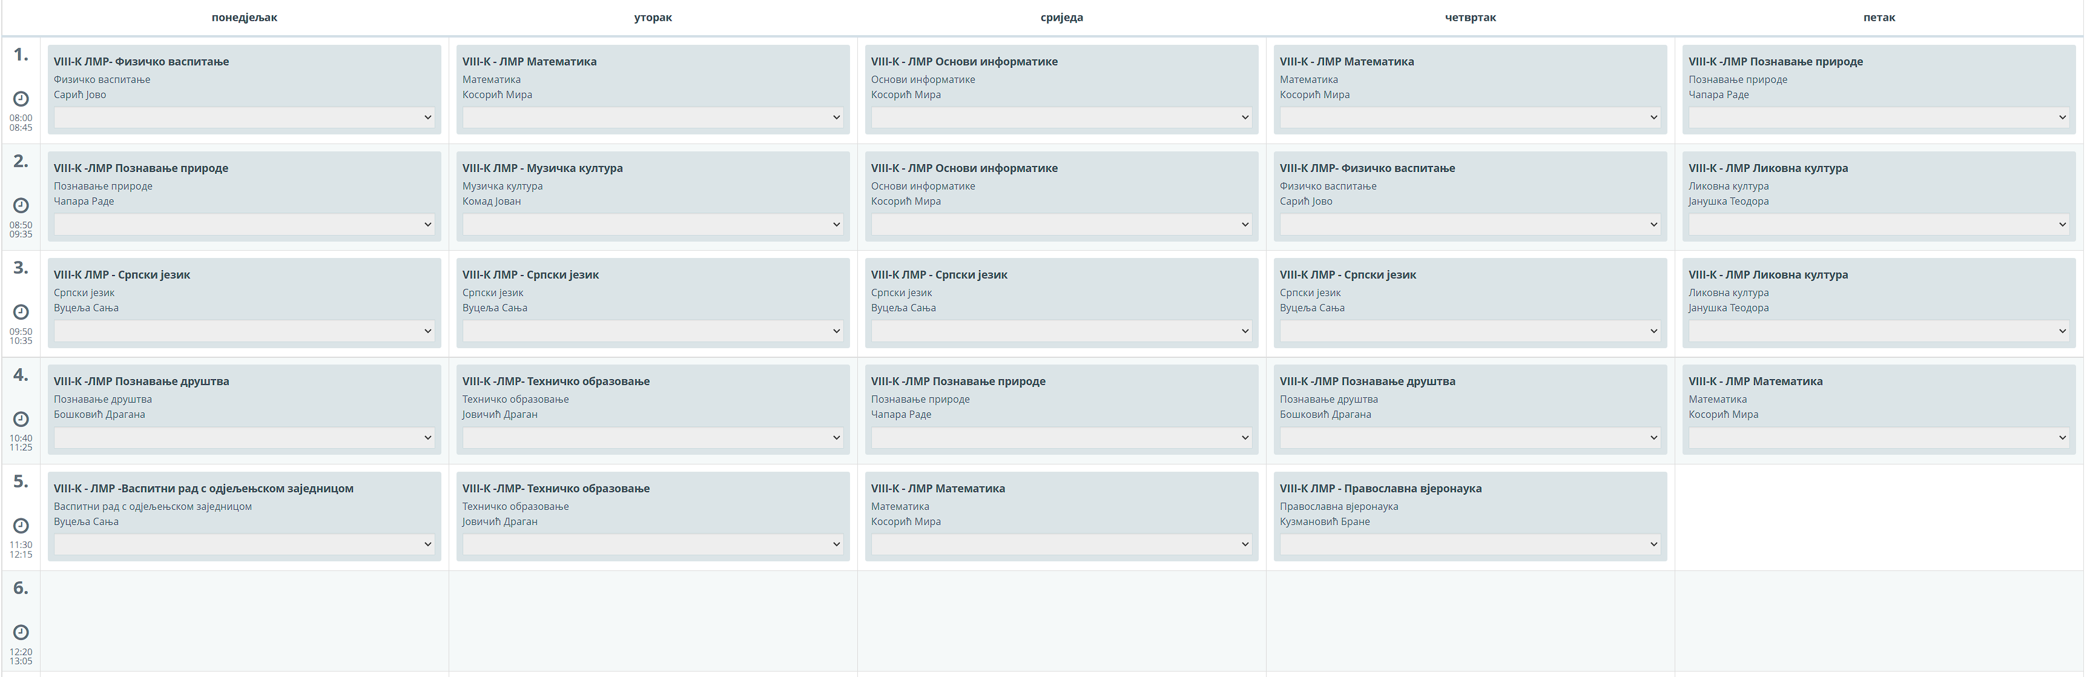
Task: Click the Tuesday period 1 Математика lesson title
Action: 529,62
